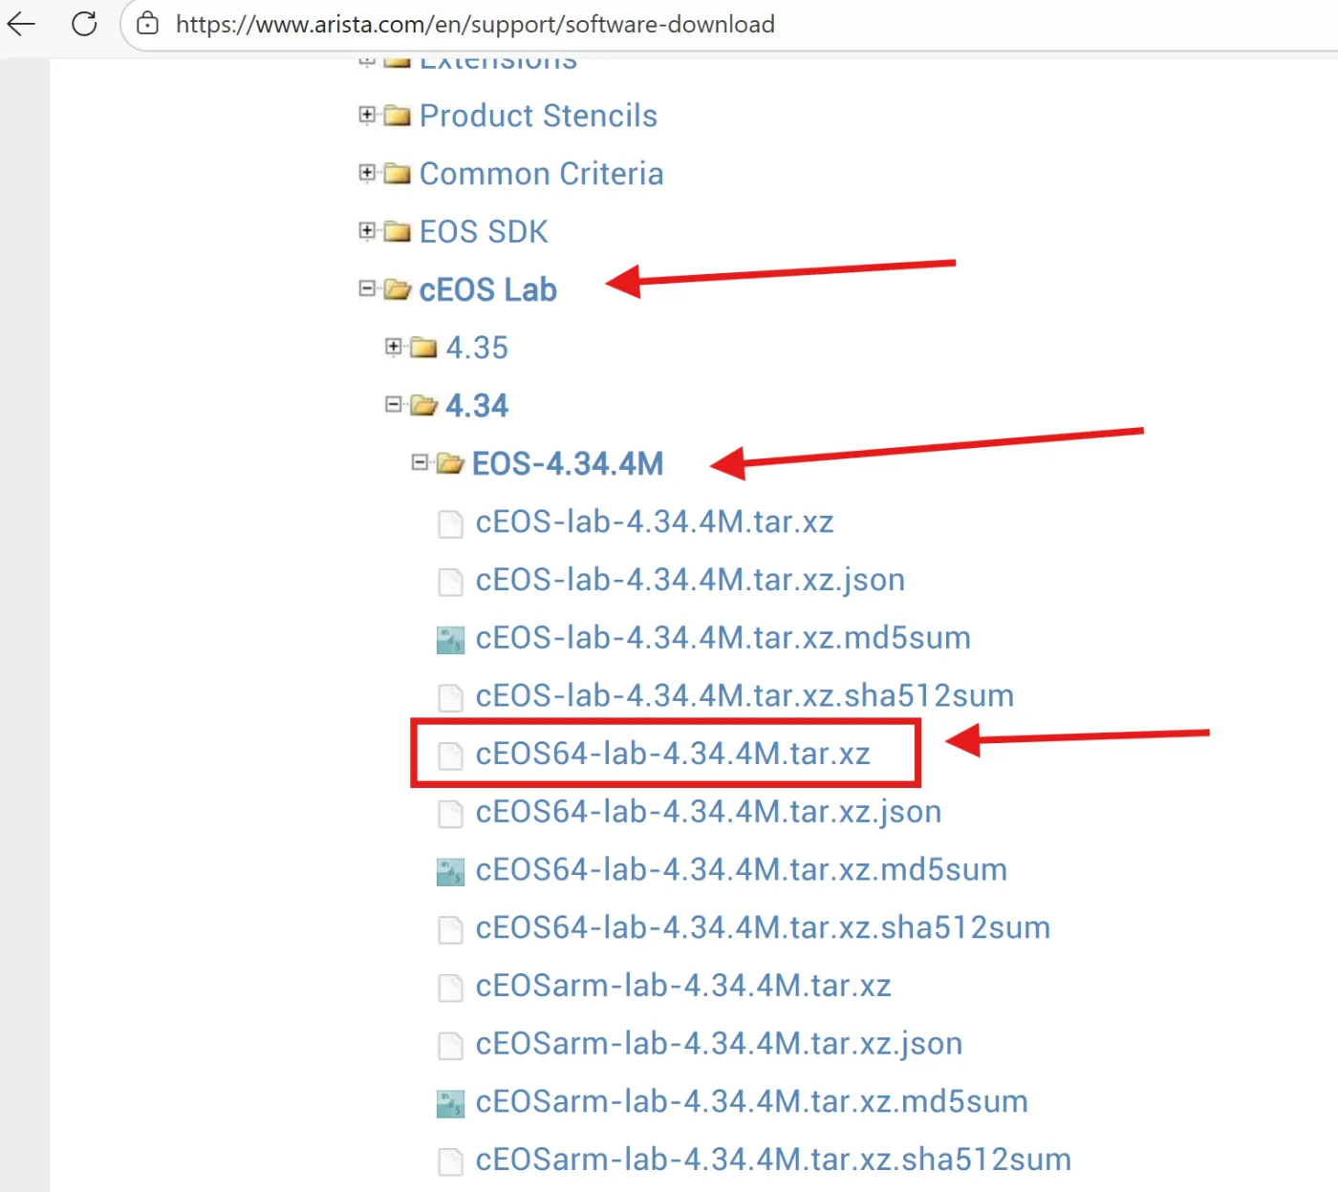Click inside the browser address bar
The height and width of the screenshot is (1192, 1338).
point(478,24)
